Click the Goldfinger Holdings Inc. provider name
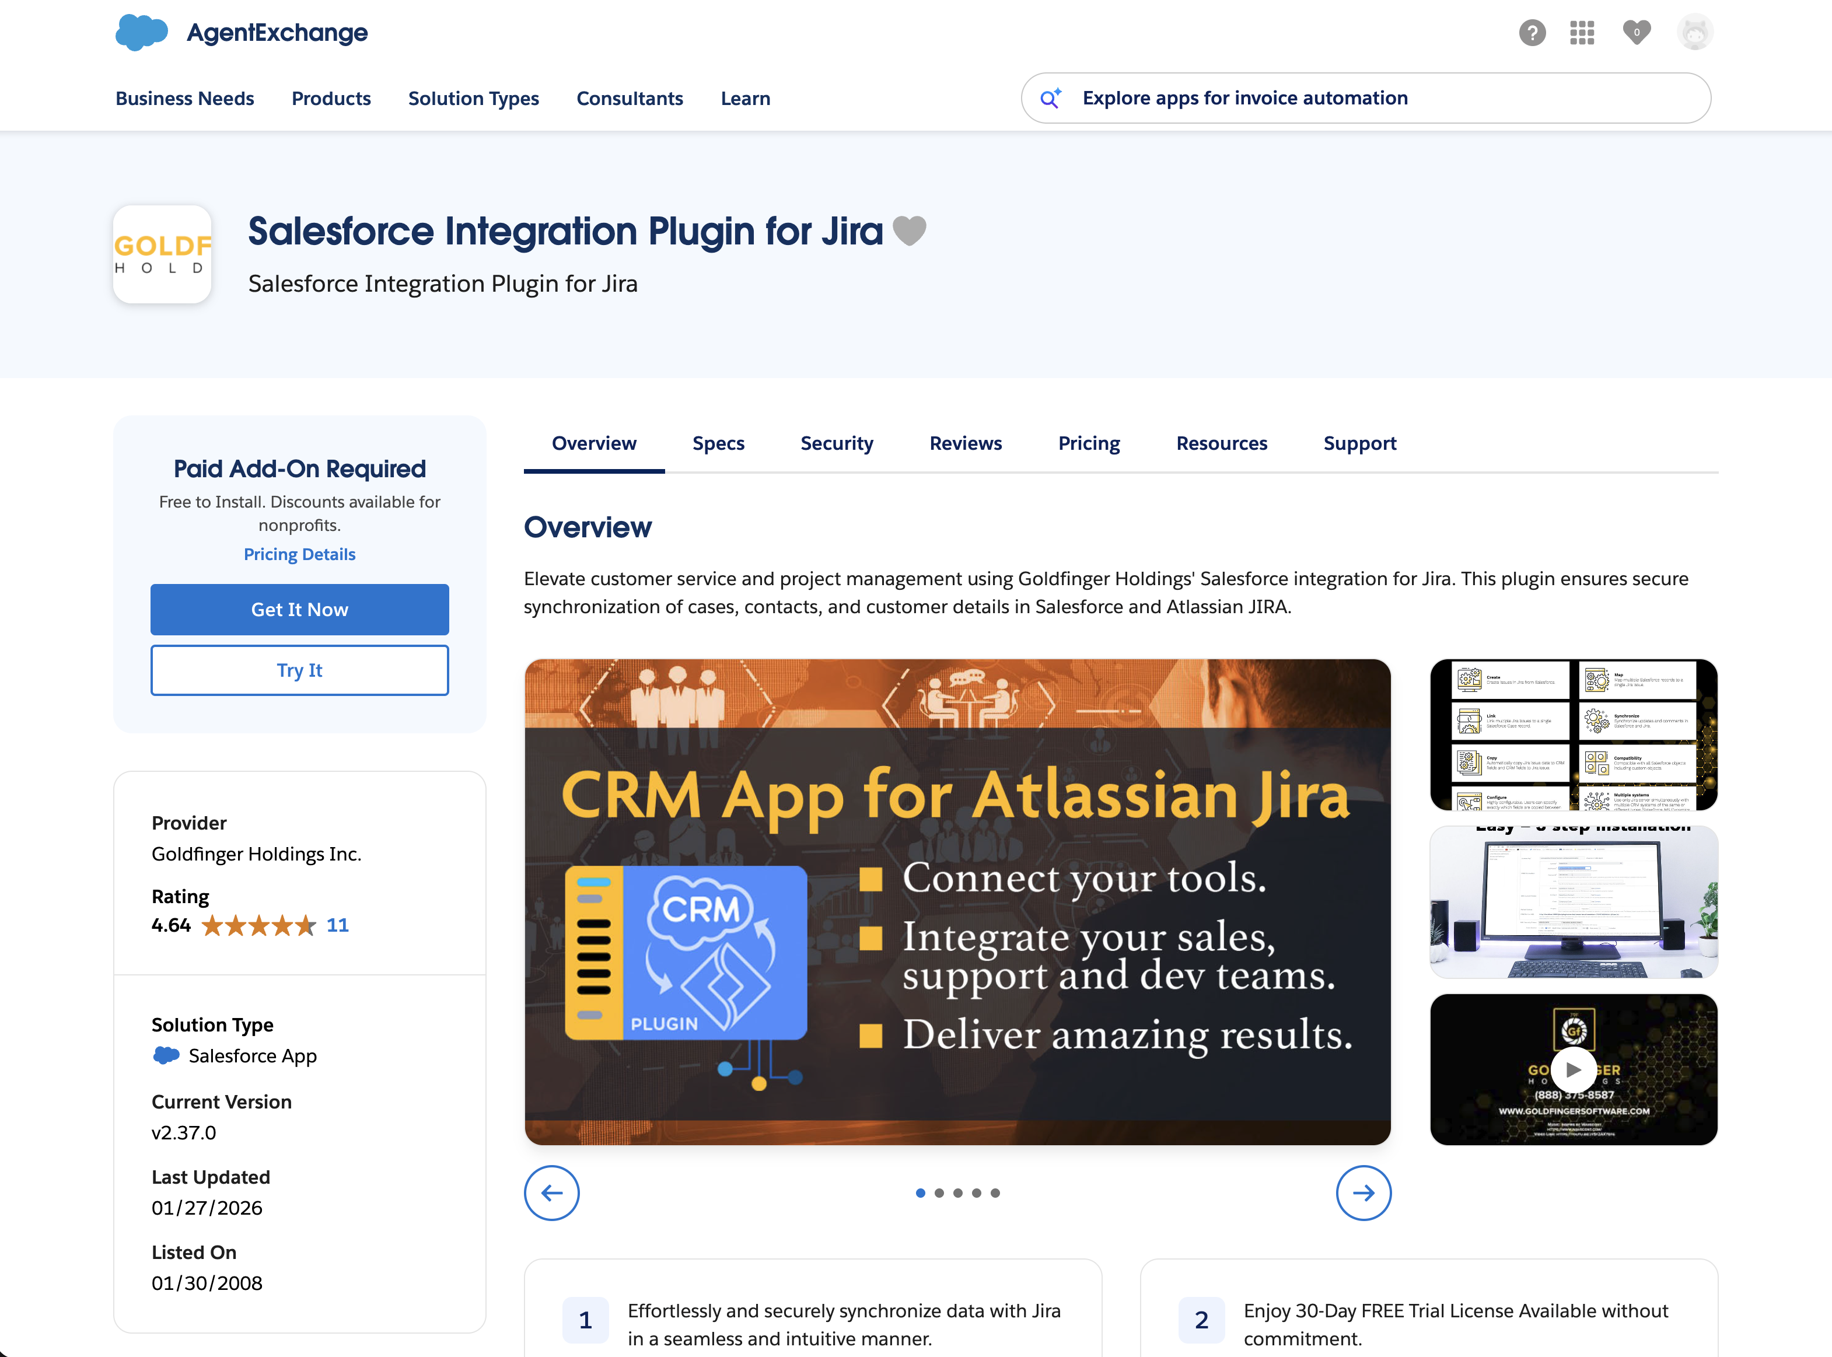This screenshot has width=1832, height=1357. point(256,854)
